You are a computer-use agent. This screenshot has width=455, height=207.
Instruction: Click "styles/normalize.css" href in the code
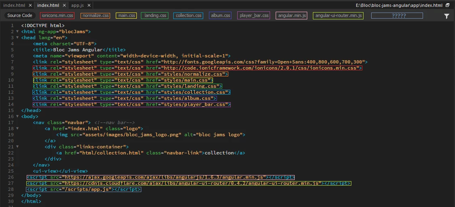[193, 74]
